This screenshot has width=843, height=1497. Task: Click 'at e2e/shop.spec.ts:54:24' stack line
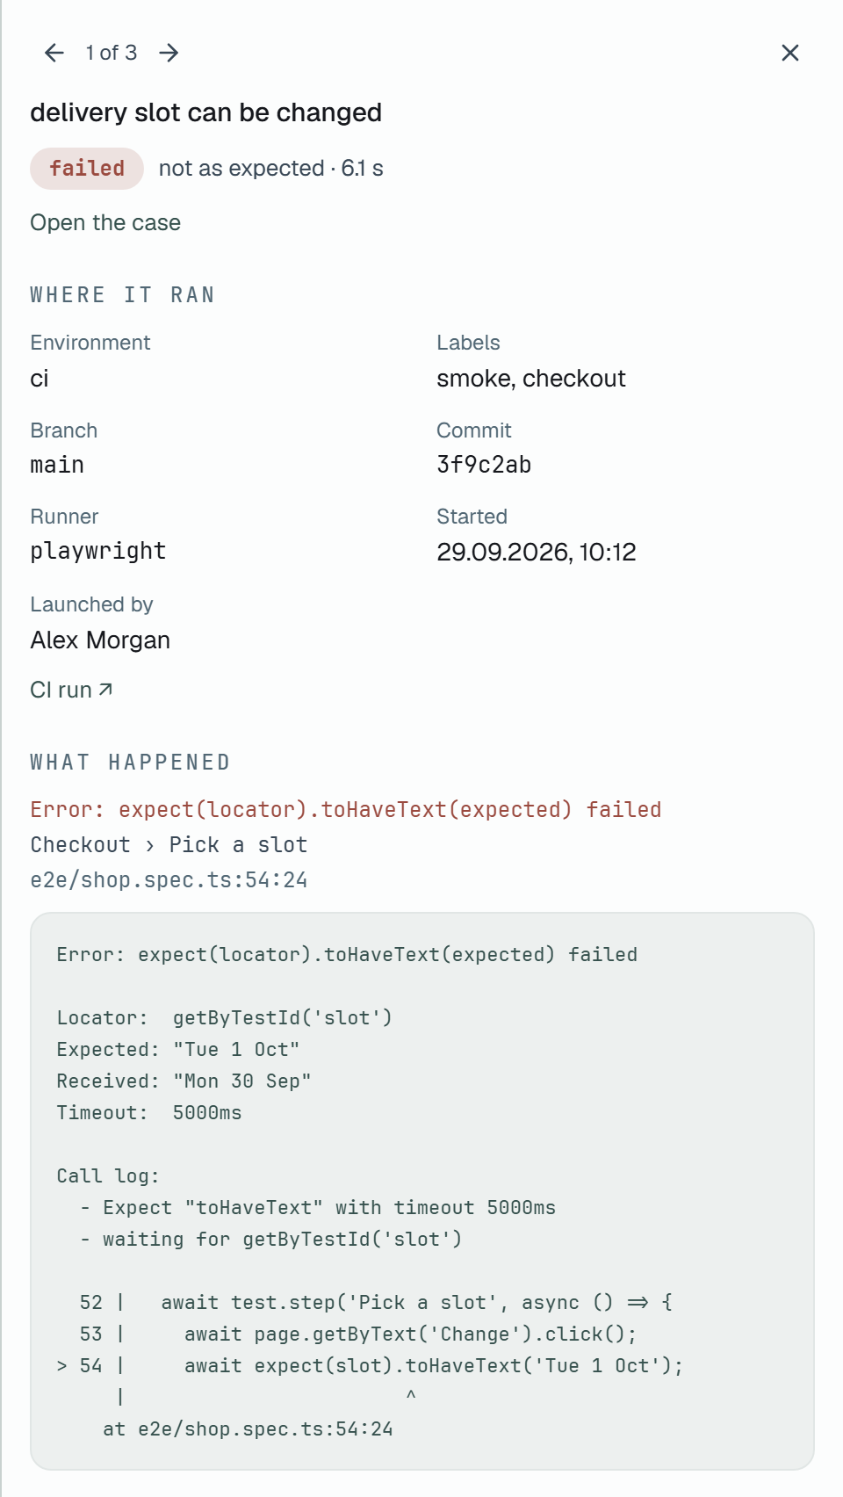[248, 1429]
